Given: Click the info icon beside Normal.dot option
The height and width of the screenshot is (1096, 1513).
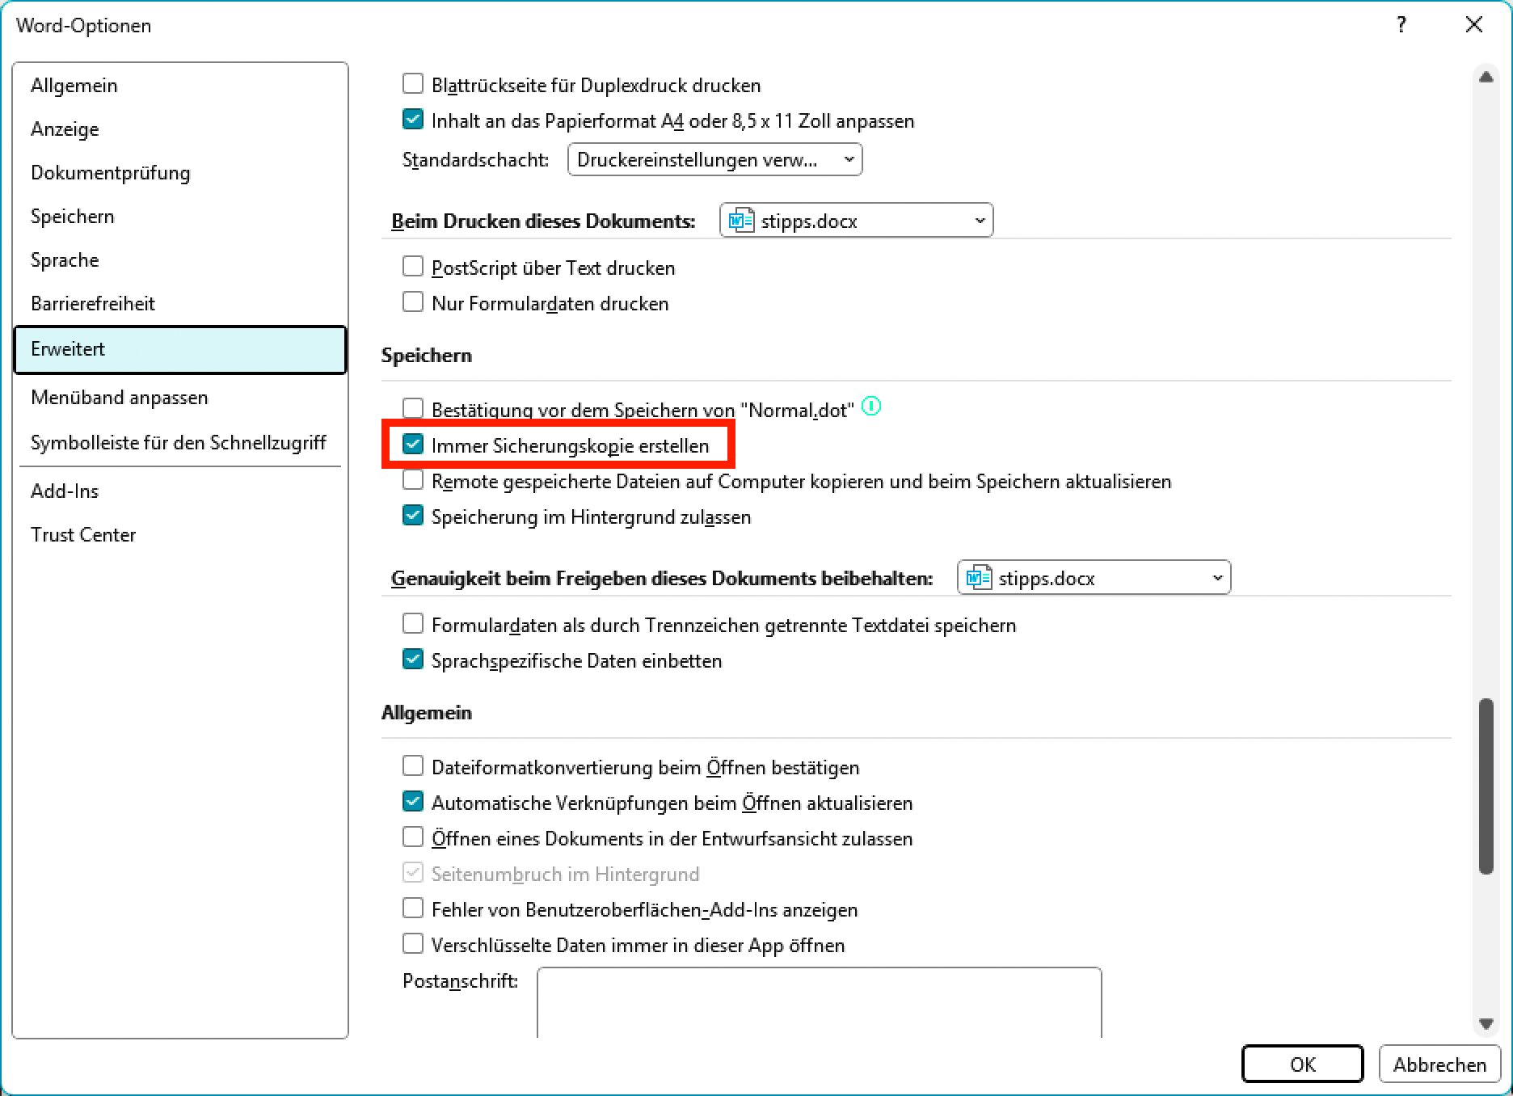Looking at the screenshot, I should coord(870,407).
